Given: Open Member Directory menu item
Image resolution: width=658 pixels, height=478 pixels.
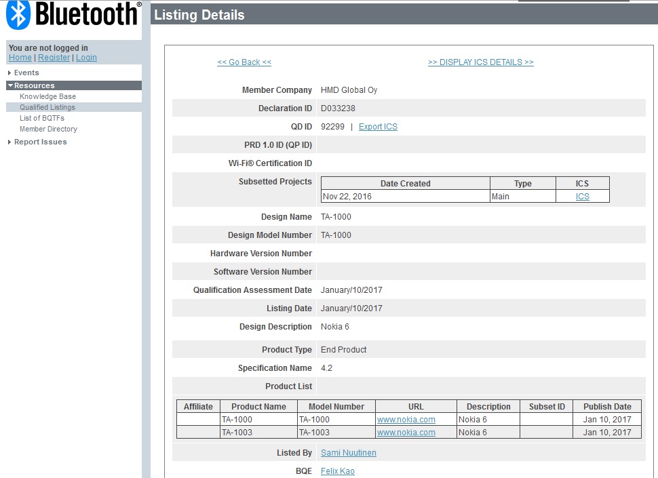Looking at the screenshot, I should (48, 129).
